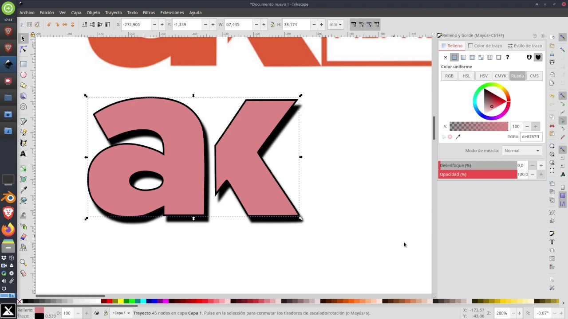568x319 pixels.
Task: Select the Tweak tool
Action: (23, 216)
